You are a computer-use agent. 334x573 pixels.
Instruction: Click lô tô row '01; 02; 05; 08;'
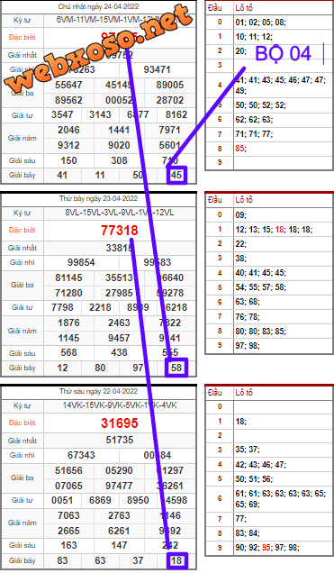261,23
